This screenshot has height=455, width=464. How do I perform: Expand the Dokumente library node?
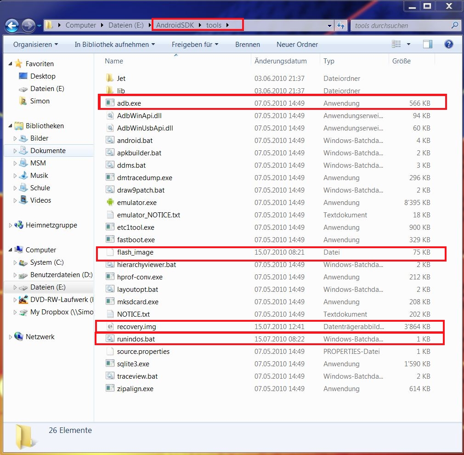tap(15, 151)
